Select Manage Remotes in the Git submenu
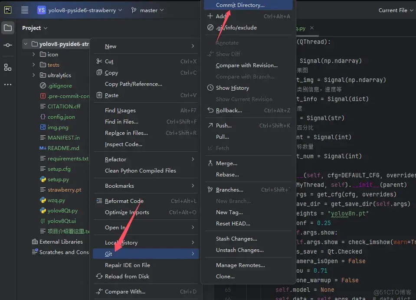Image resolution: width=416 pixels, height=300 pixels. pyautogui.click(x=240, y=265)
